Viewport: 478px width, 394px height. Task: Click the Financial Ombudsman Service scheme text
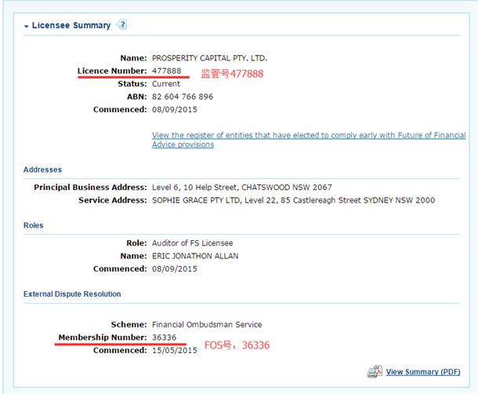tap(207, 324)
